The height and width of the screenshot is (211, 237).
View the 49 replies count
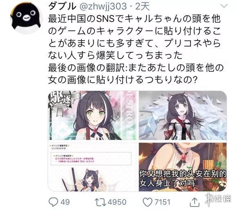pyautogui.click(x=65, y=202)
